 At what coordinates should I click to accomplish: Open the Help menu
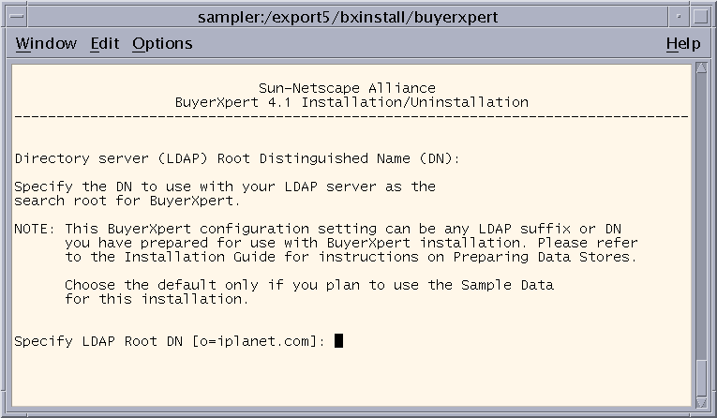(x=683, y=43)
